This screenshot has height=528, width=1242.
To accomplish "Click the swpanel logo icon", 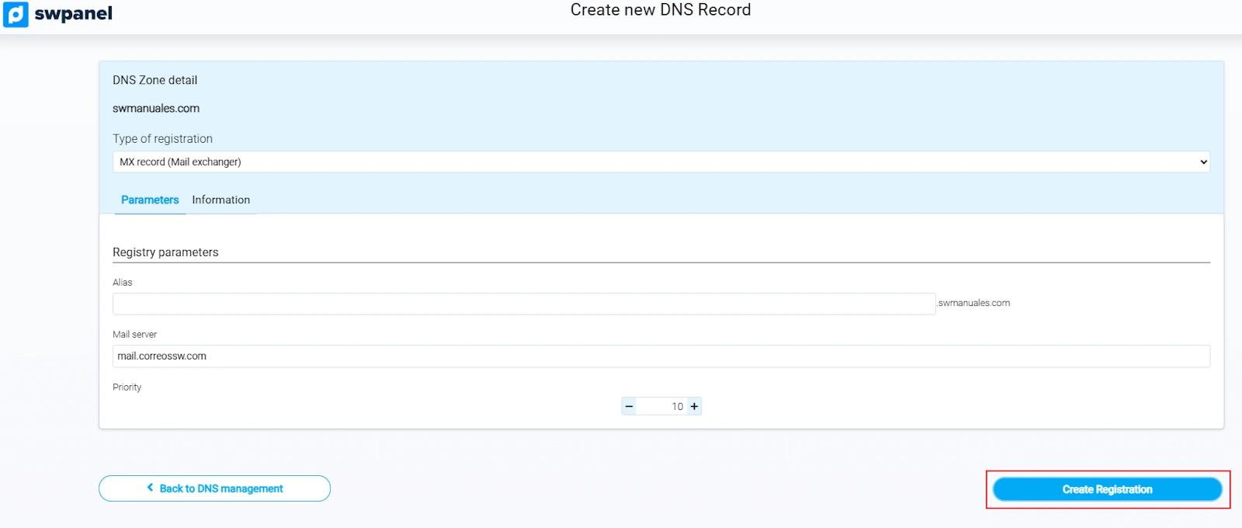I will pos(16,14).
